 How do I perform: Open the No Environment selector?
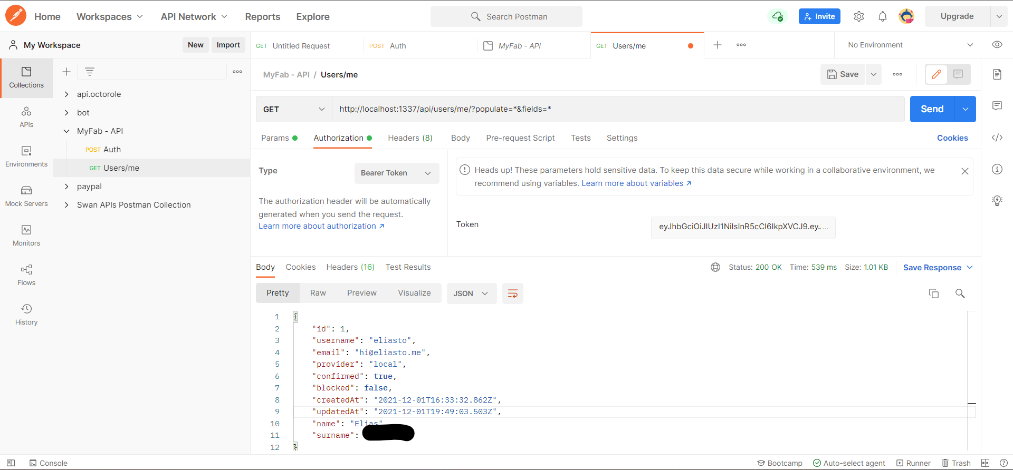(x=910, y=45)
